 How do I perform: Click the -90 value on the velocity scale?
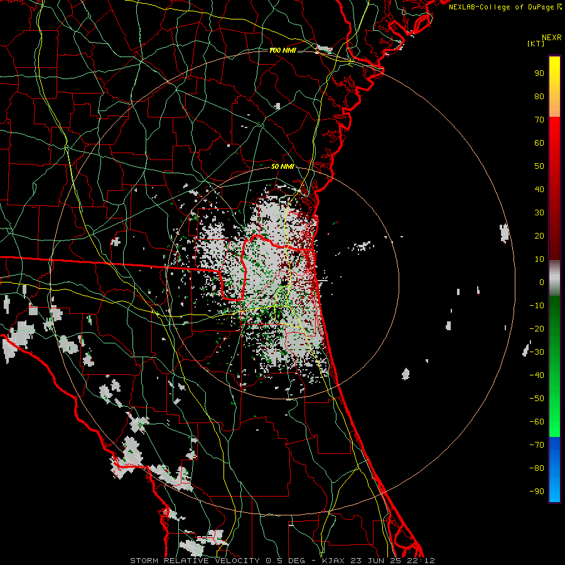537,492
